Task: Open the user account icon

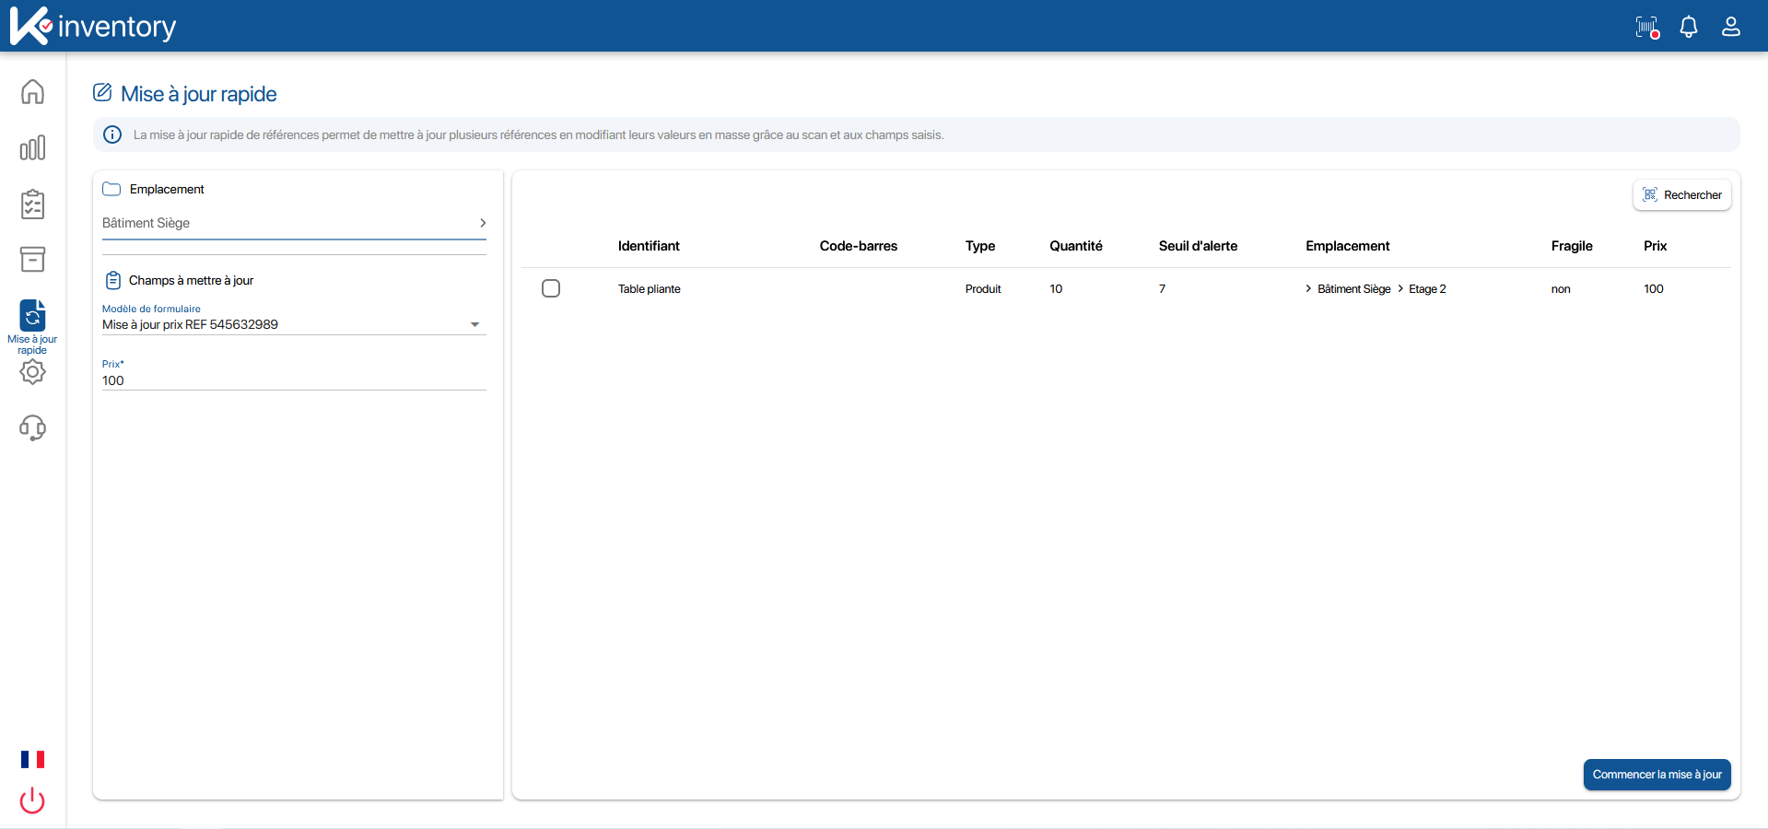Action: pyautogui.click(x=1731, y=27)
